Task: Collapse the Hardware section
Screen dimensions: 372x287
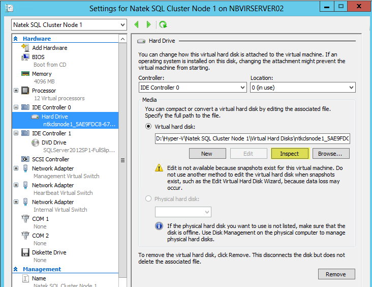Action: point(16,39)
